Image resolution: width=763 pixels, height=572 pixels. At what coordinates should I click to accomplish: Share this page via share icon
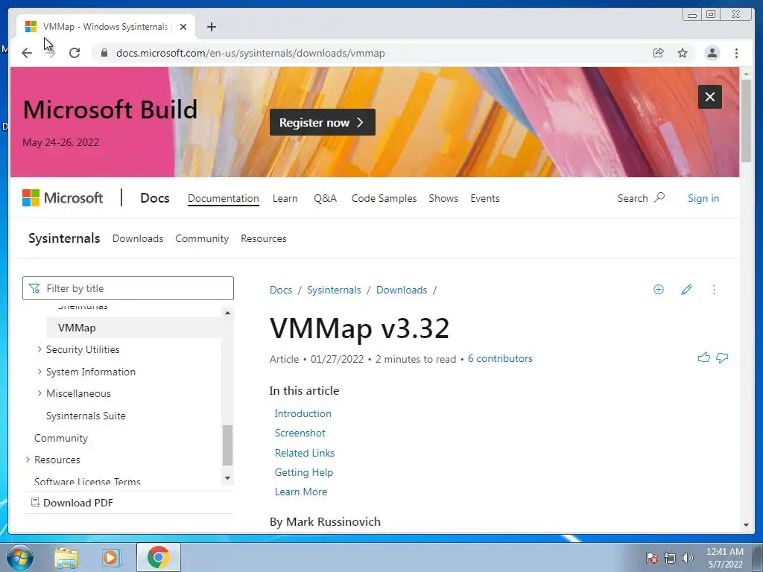[659, 53]
